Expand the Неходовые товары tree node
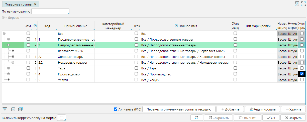 pos(13,62)
